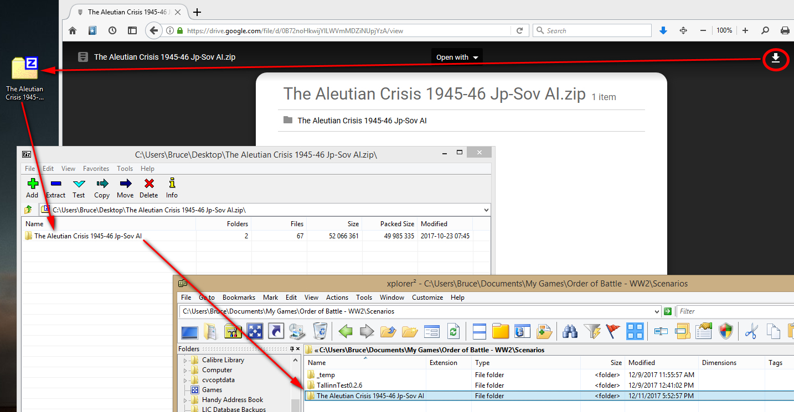Click the Firefox 100% zoom level indicator
The width and height of the screenshot is (794, 412).
(x=724, y=30)
